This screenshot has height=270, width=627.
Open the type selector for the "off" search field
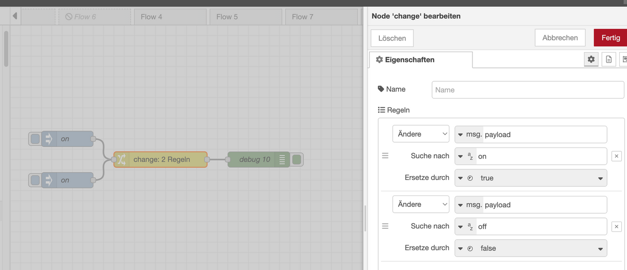tap(466, 226)
